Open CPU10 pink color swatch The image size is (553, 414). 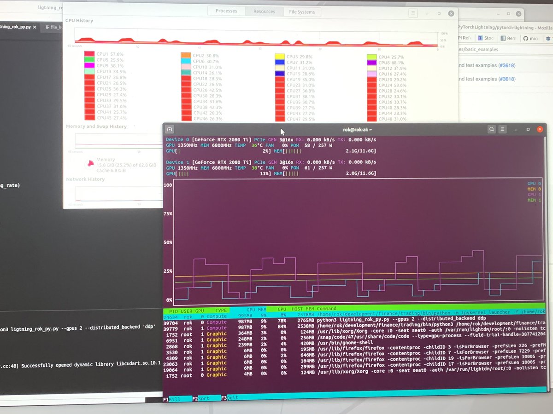(x=186, y=67)
